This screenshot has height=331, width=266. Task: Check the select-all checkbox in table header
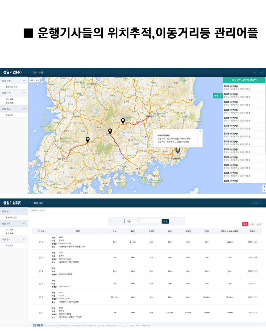point(39,231)
